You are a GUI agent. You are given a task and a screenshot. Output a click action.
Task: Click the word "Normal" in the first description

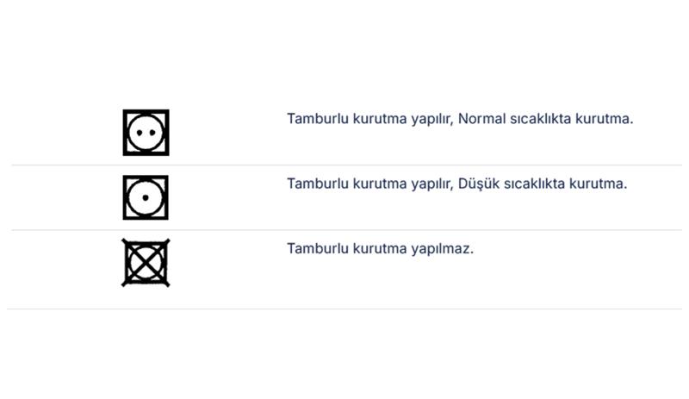pos(481,119)
